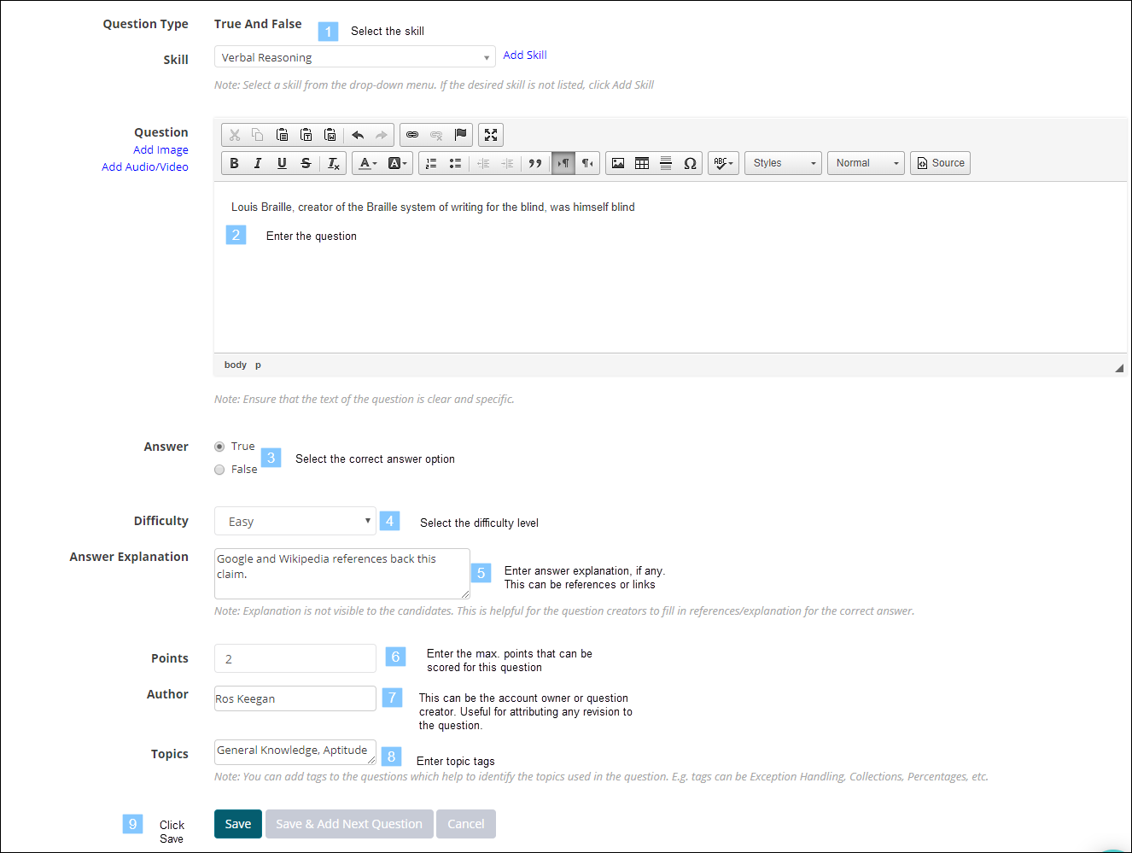Insert a special character with Omega icon
1132x853 pixels.
690,163
